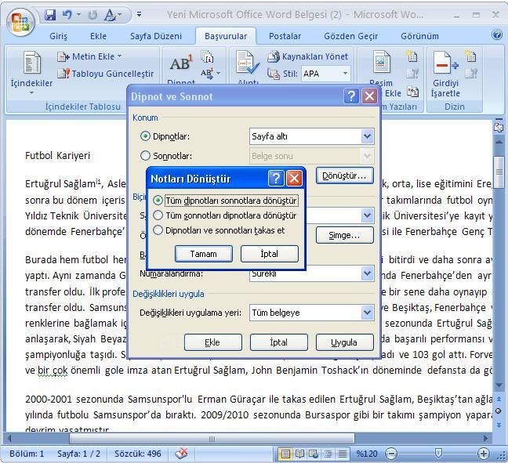
Task: Switch to Outline view icon
Action: coord(328,454)
